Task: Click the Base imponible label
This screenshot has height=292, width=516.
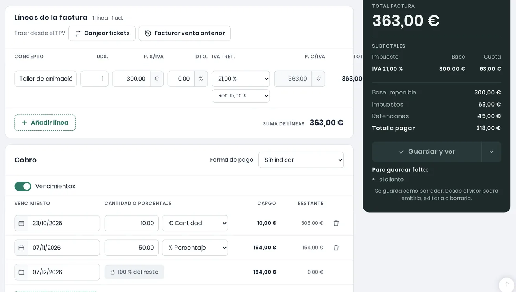Action: pyautogui.click(x=394, y=92)
